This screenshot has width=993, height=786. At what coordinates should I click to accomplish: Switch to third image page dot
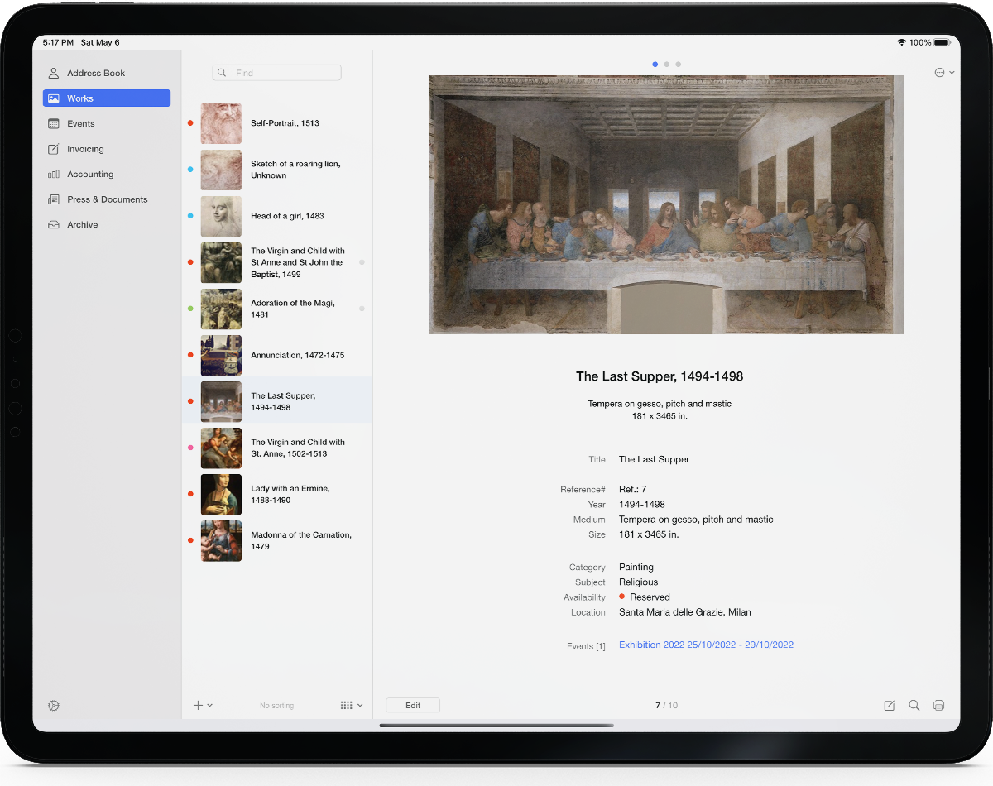(x=679, y=64)
